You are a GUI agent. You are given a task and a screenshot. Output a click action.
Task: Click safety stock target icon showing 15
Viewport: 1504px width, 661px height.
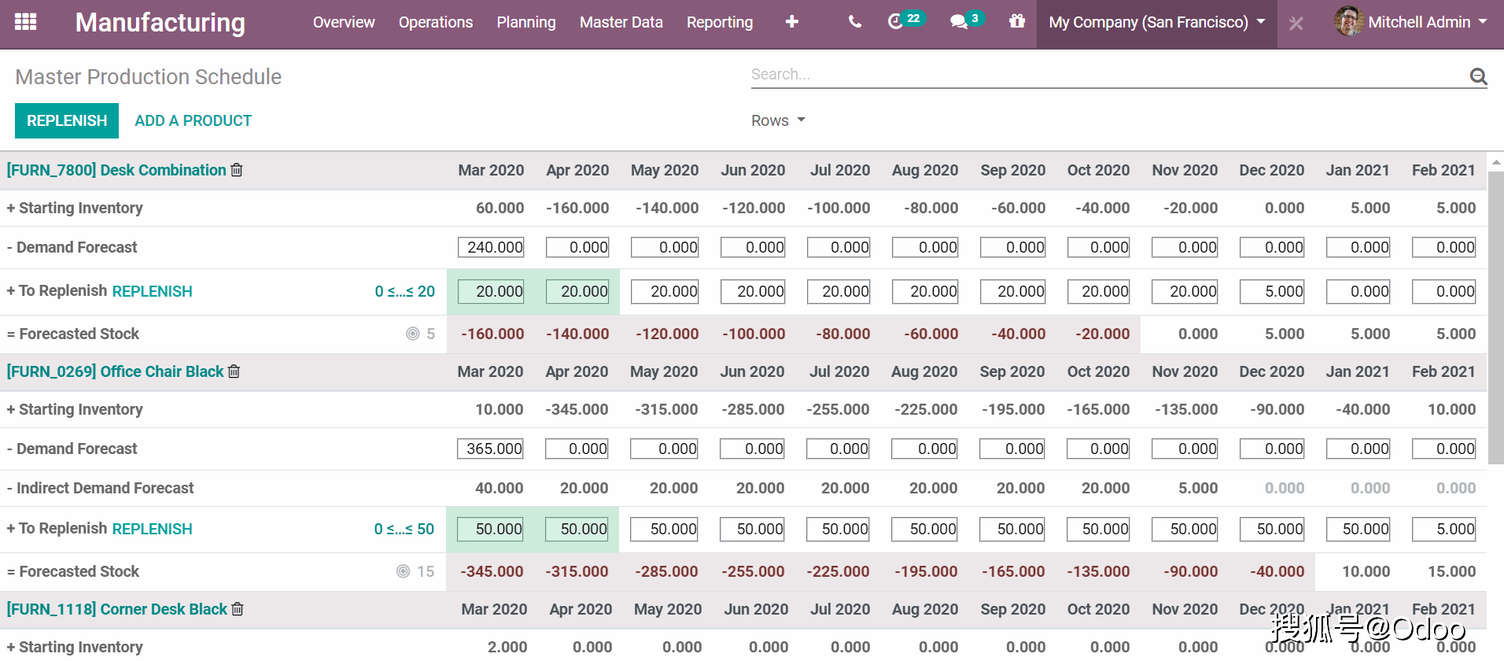tap(404, 571)
